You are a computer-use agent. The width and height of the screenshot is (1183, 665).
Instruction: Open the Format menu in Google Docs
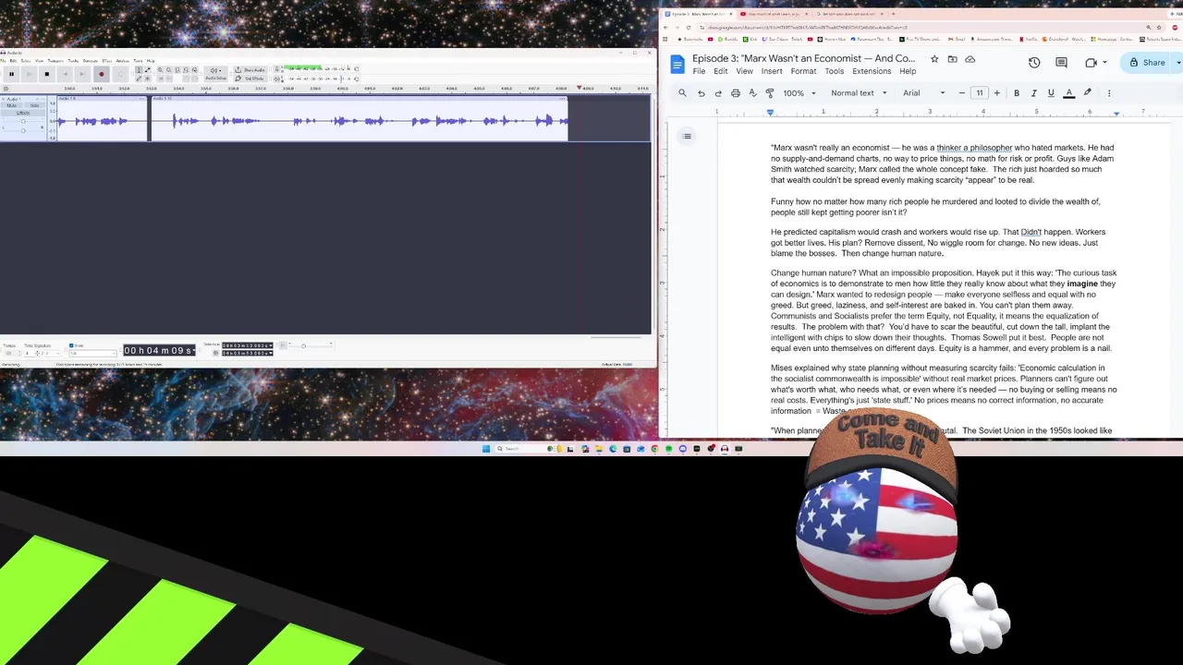(x=803, y=71)
